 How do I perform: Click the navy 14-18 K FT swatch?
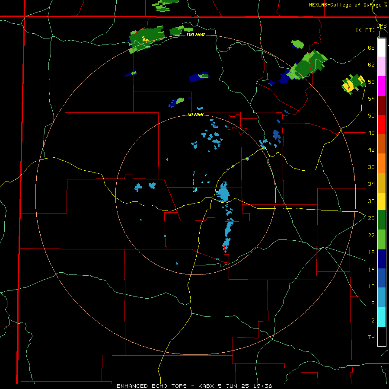(x=382, y=259)
